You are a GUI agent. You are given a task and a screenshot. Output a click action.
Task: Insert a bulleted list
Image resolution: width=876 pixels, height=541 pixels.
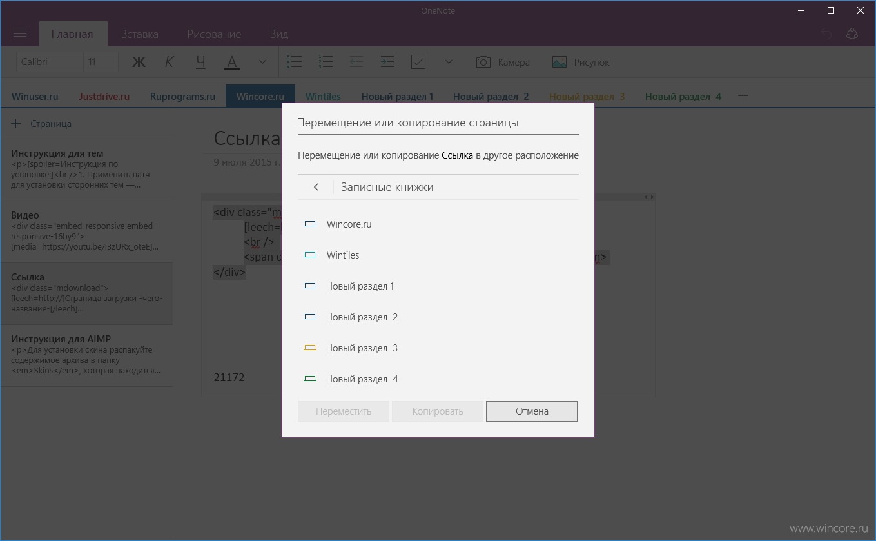point(295,62)
